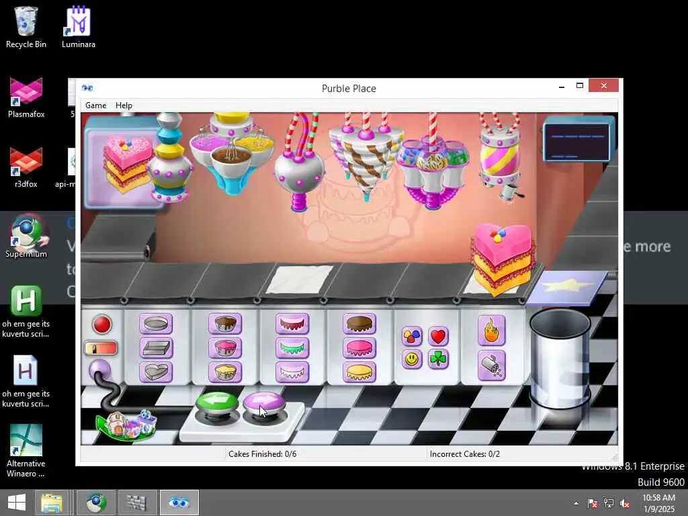Show hidden tray icons arrow
This screenshot has height=516, width=688.
pyautogui.click(x=576, y=503)
